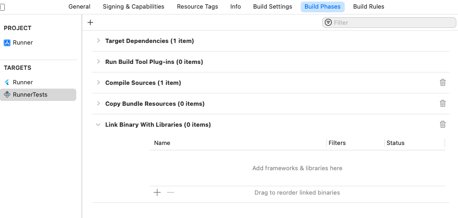Select the Runner target in Targets list
Screen dimensions: 458x218
click(23, 82)
